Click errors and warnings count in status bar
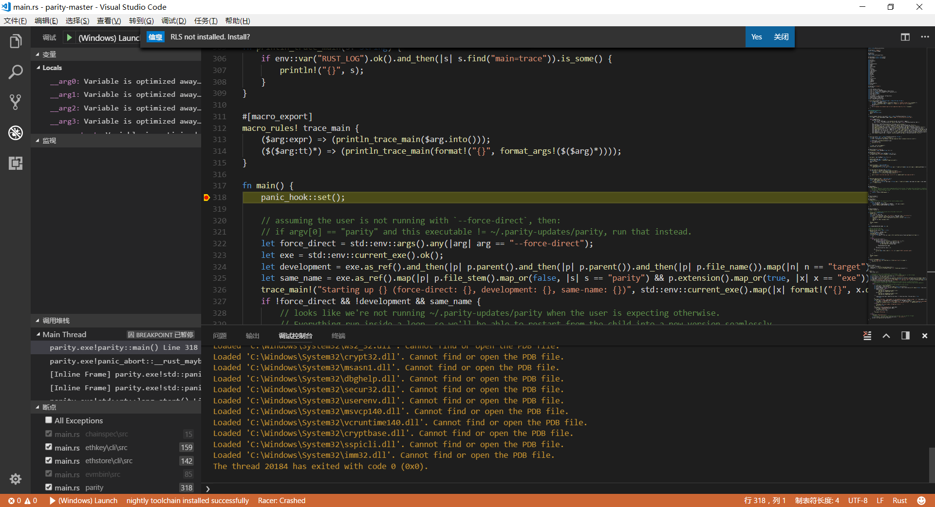935x507 pixels. point(22,501)
